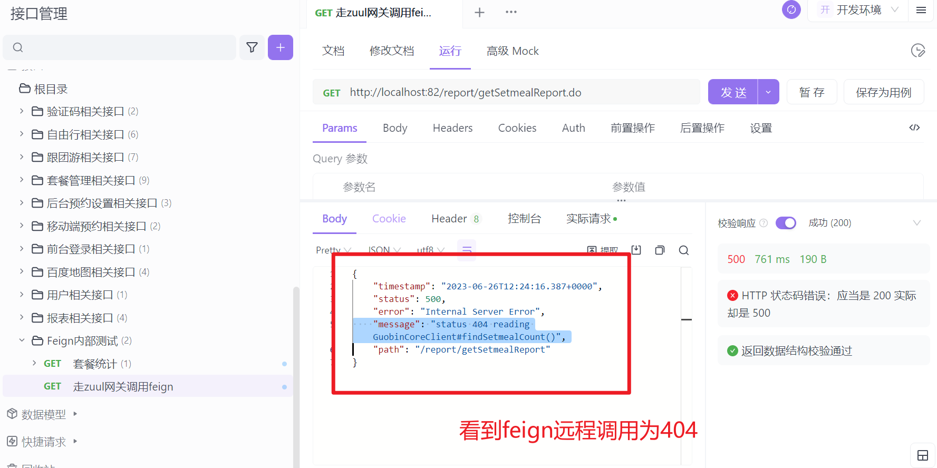This screenshot has width=937, height=468.
Task: Click the help icon next to 校验响应
Action: coord(764,223)
